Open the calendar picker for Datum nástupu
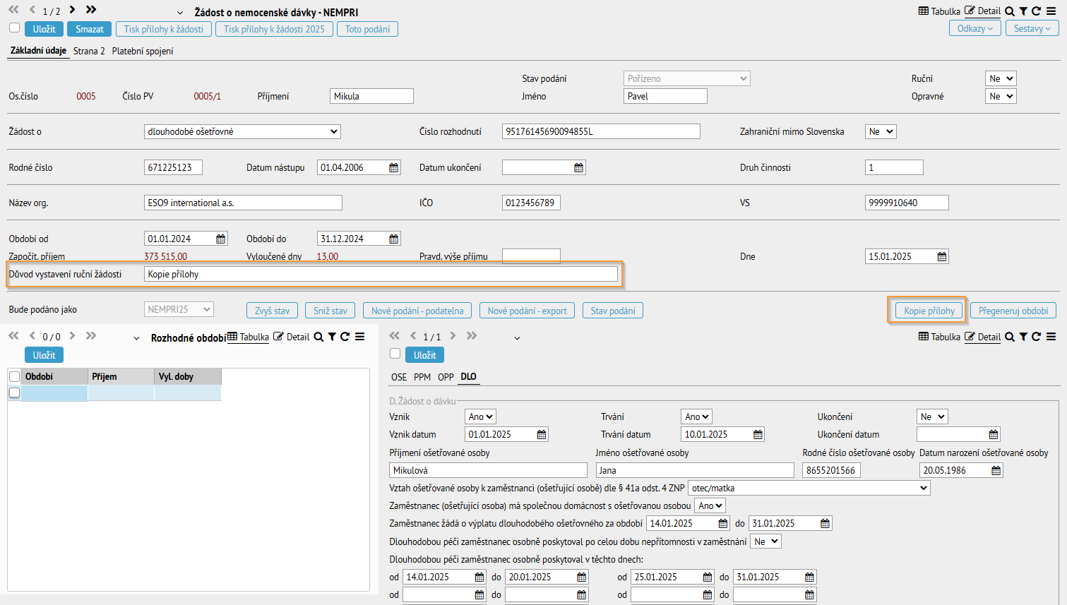This screenshot has width=1067, height=605. tap(394, 168)
